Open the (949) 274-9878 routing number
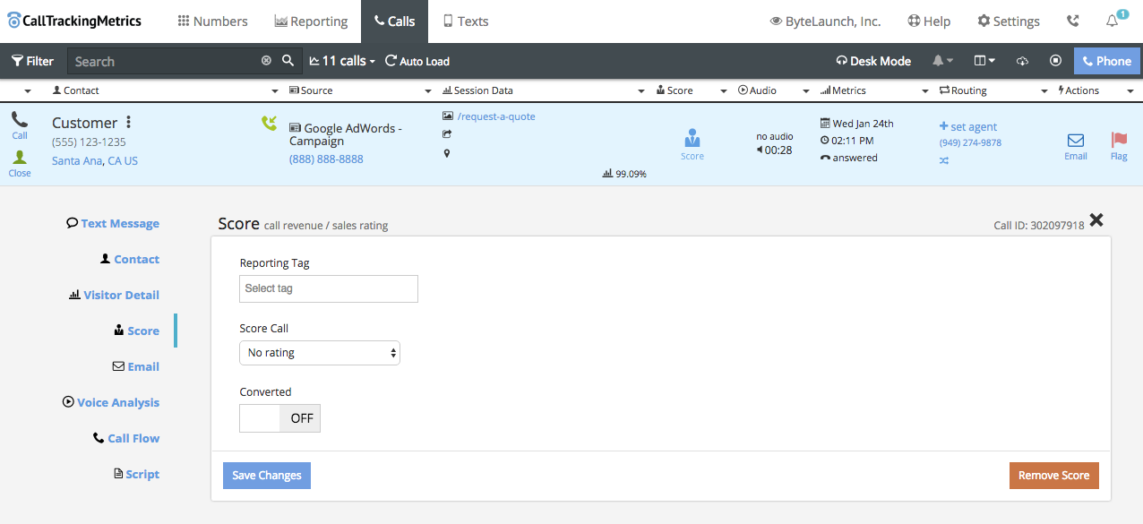 (x=970, y=143)
